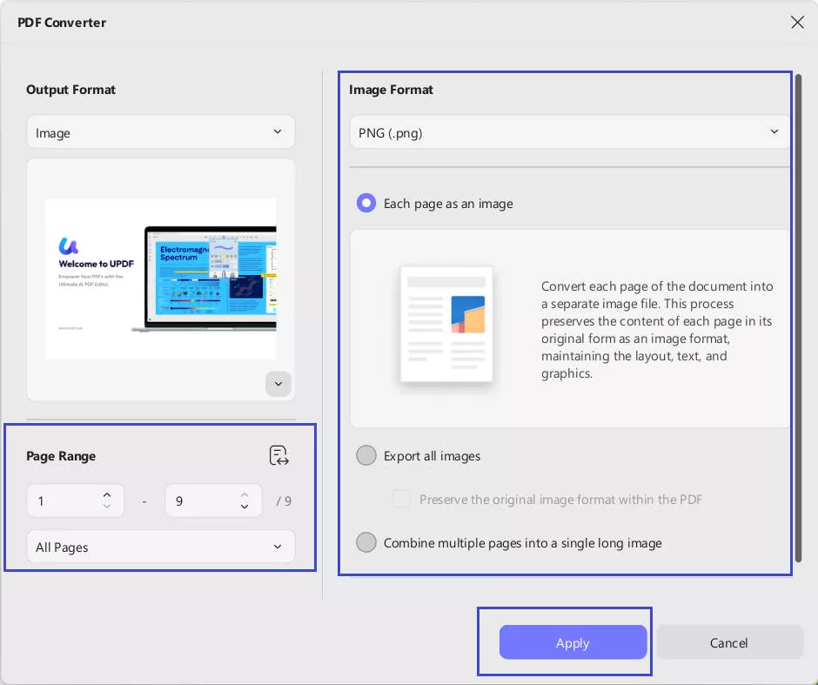Viewport: 818px width, 685px height.
Task: Click the next page chevron below preview
Action: click(x=278, y=384)
